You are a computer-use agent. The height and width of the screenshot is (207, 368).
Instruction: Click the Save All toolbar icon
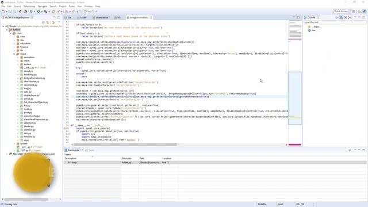[15, 11]
